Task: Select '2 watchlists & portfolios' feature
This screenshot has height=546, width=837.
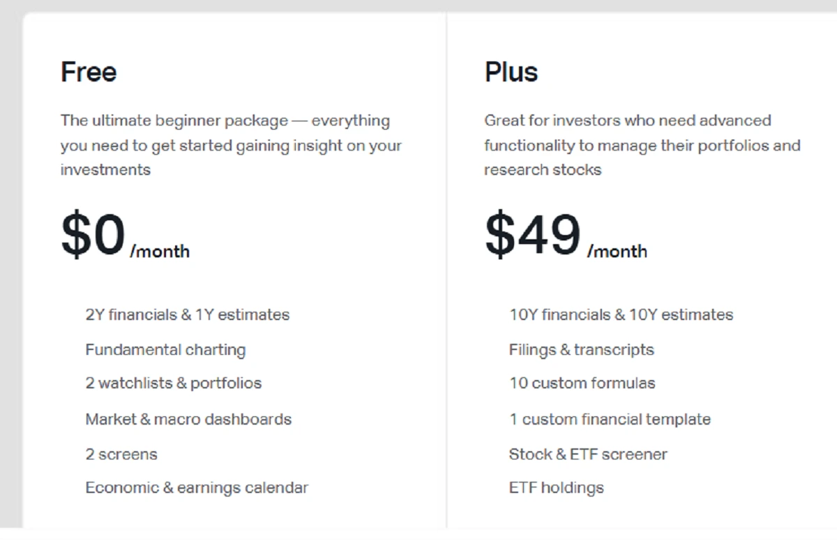Action: click(173, 383)
